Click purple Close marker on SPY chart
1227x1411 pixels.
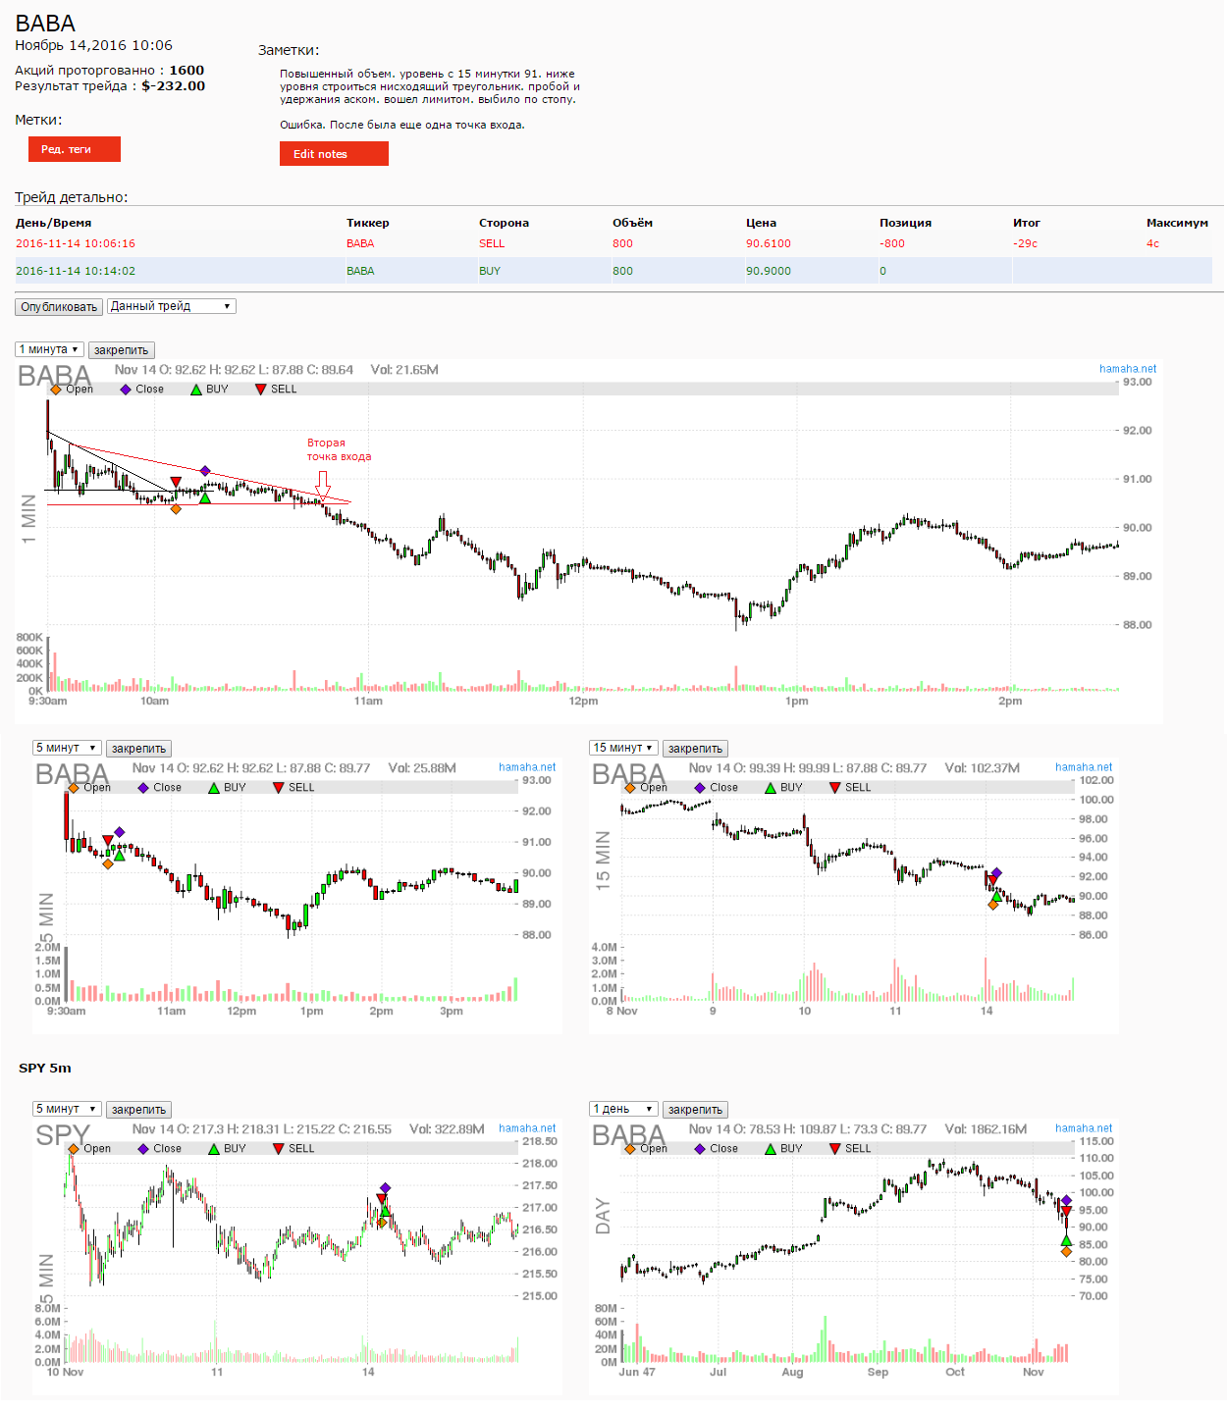point(385,1188)
